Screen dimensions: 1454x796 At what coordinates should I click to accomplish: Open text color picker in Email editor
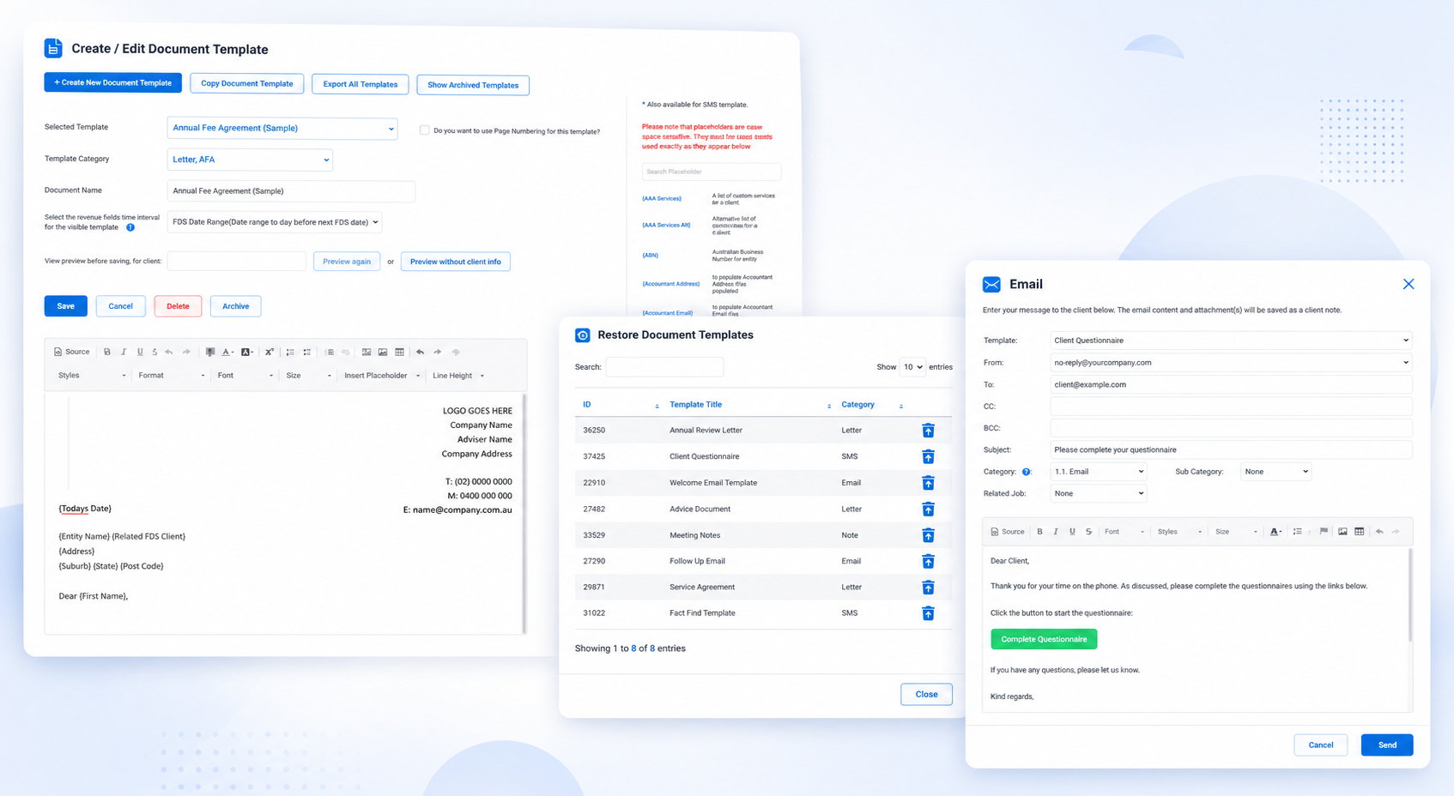tap(1275, 532)
